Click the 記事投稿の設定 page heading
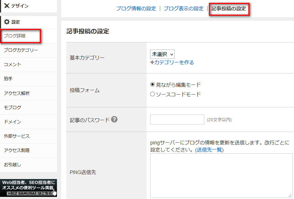Image resolution: width=294 pixels, height=199 pixels. pos(88,31)
